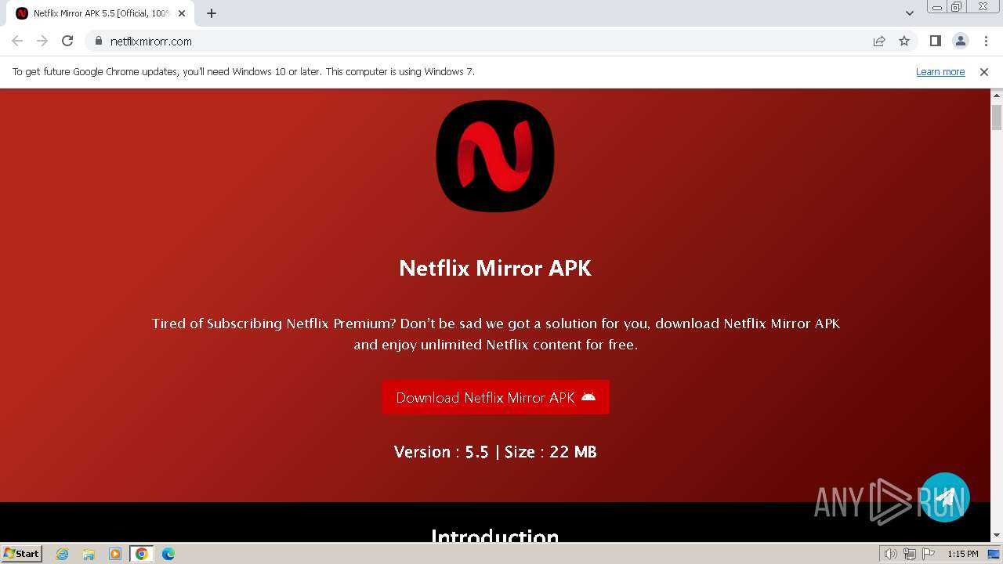Open Windows Media Player taskbar icon

(115, 554)
